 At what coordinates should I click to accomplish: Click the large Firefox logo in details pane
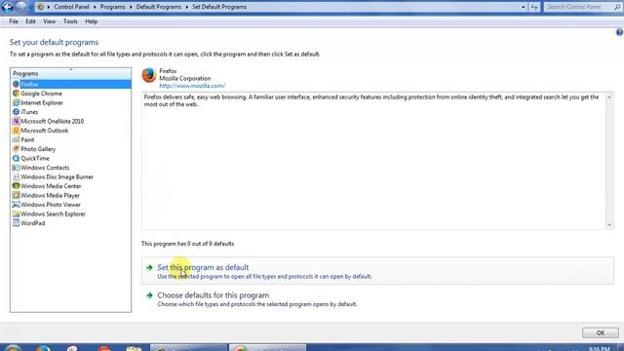[149, 75]
